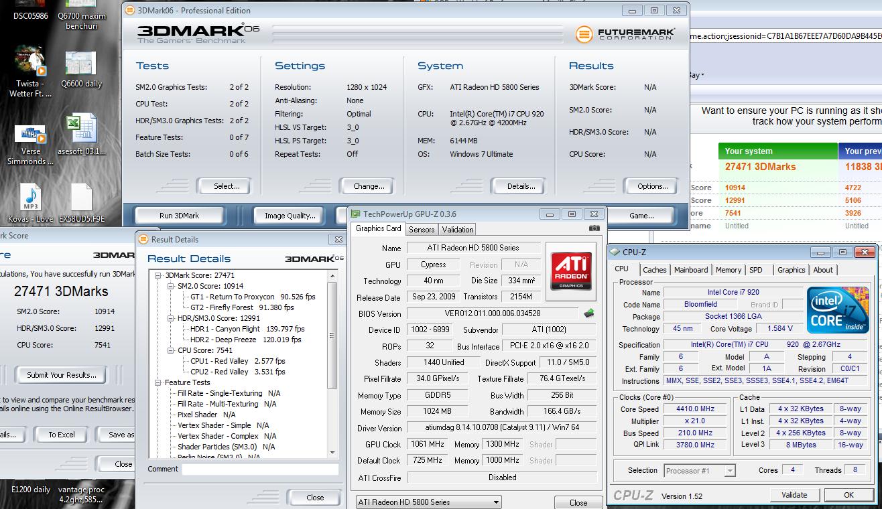Click the Close button in Result Details
Image resolution: width=882 pixels, height=509 pixels.
pyautogui.click(x=315, y=498)
